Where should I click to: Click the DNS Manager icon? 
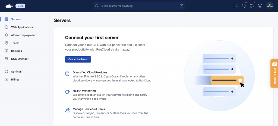(x=7, y=59)
